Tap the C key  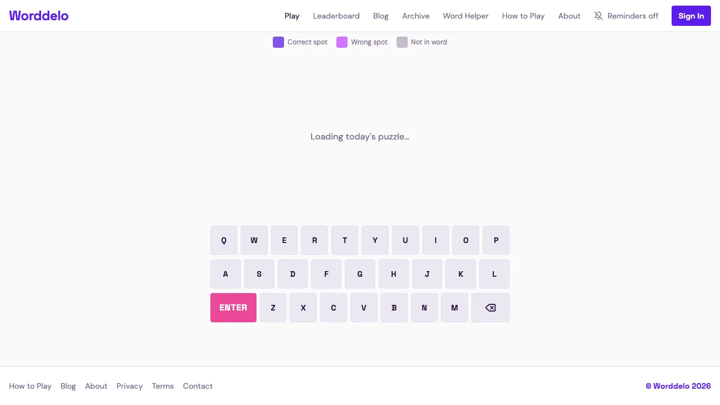coord(334,308)
